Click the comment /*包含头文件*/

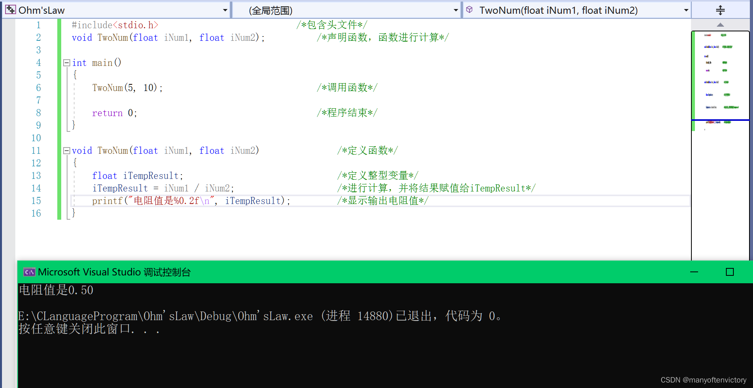click(x=332, y=25)
